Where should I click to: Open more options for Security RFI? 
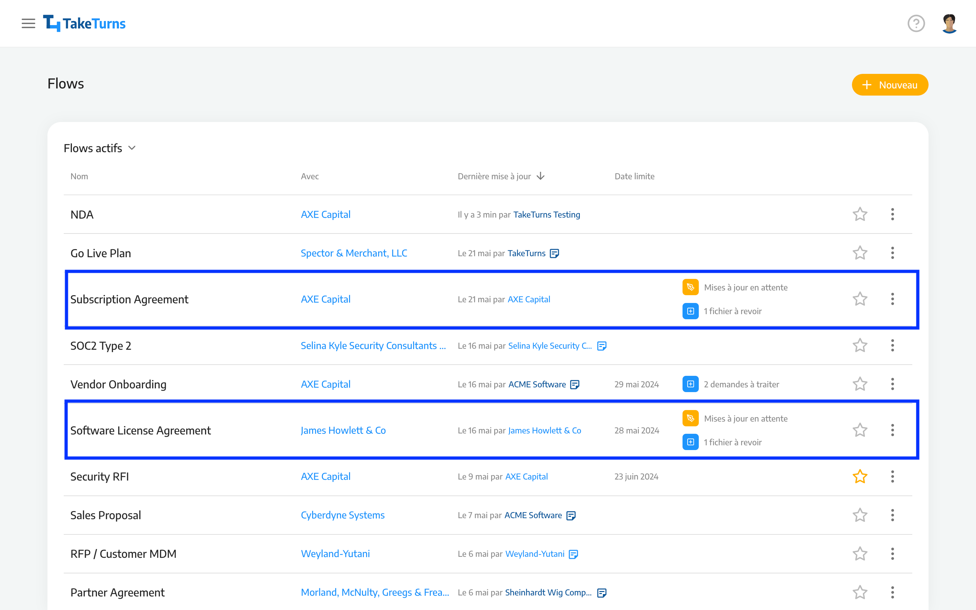click(893, 476)
